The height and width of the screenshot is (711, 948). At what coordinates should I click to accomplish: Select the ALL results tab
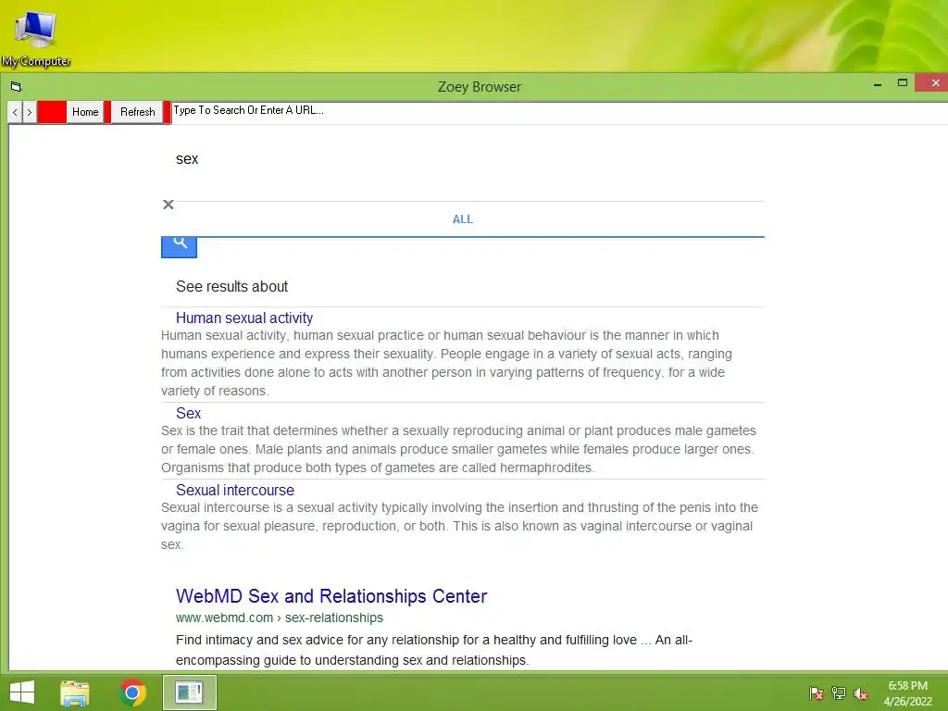pos(463,219)
